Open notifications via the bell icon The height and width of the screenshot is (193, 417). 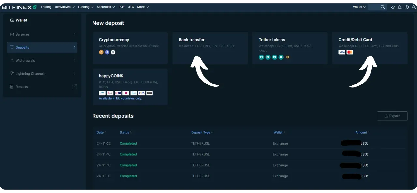[399, 7]
